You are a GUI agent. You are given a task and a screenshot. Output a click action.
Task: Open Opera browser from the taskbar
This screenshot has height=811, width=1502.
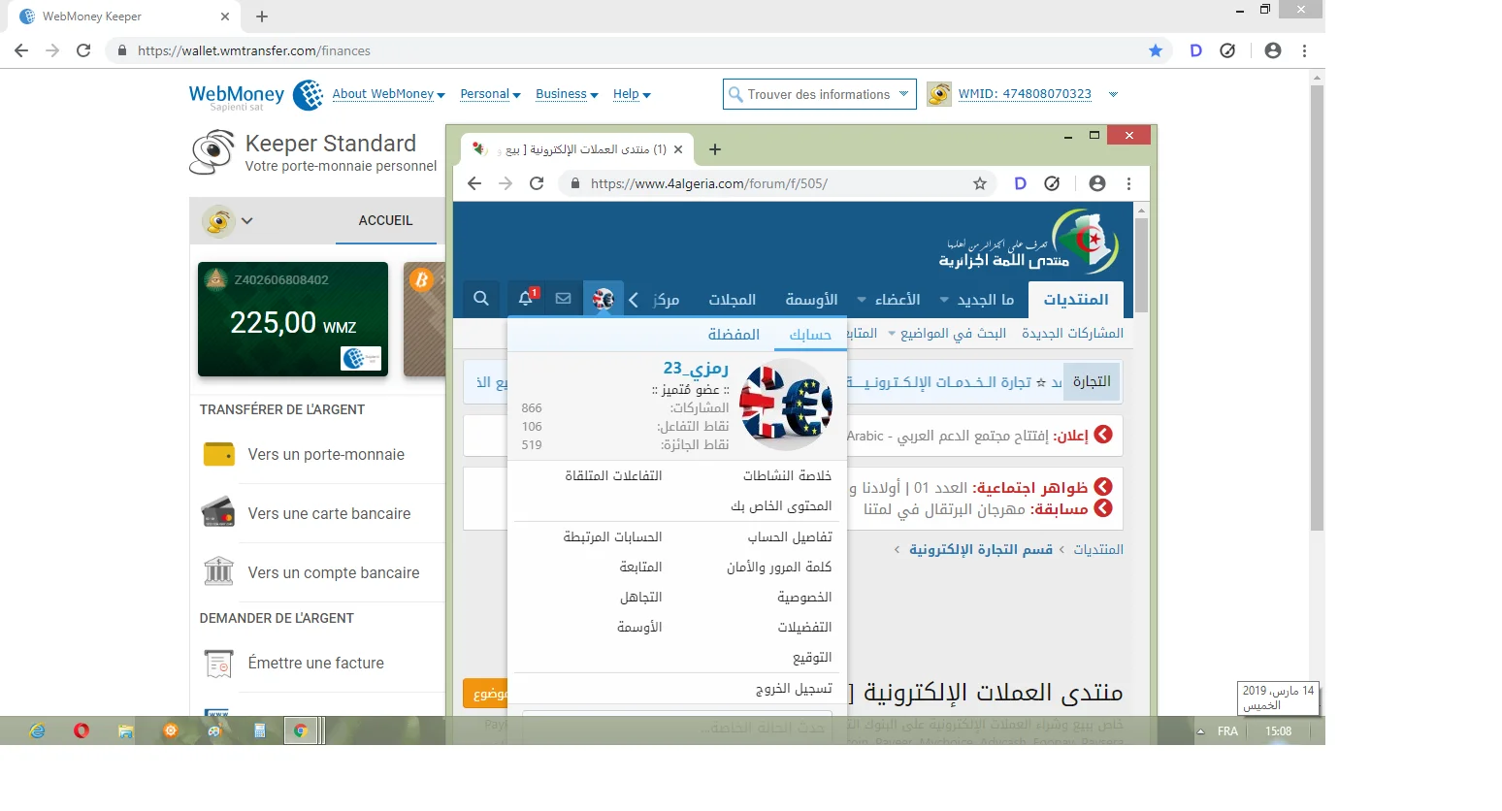(82, 730)
